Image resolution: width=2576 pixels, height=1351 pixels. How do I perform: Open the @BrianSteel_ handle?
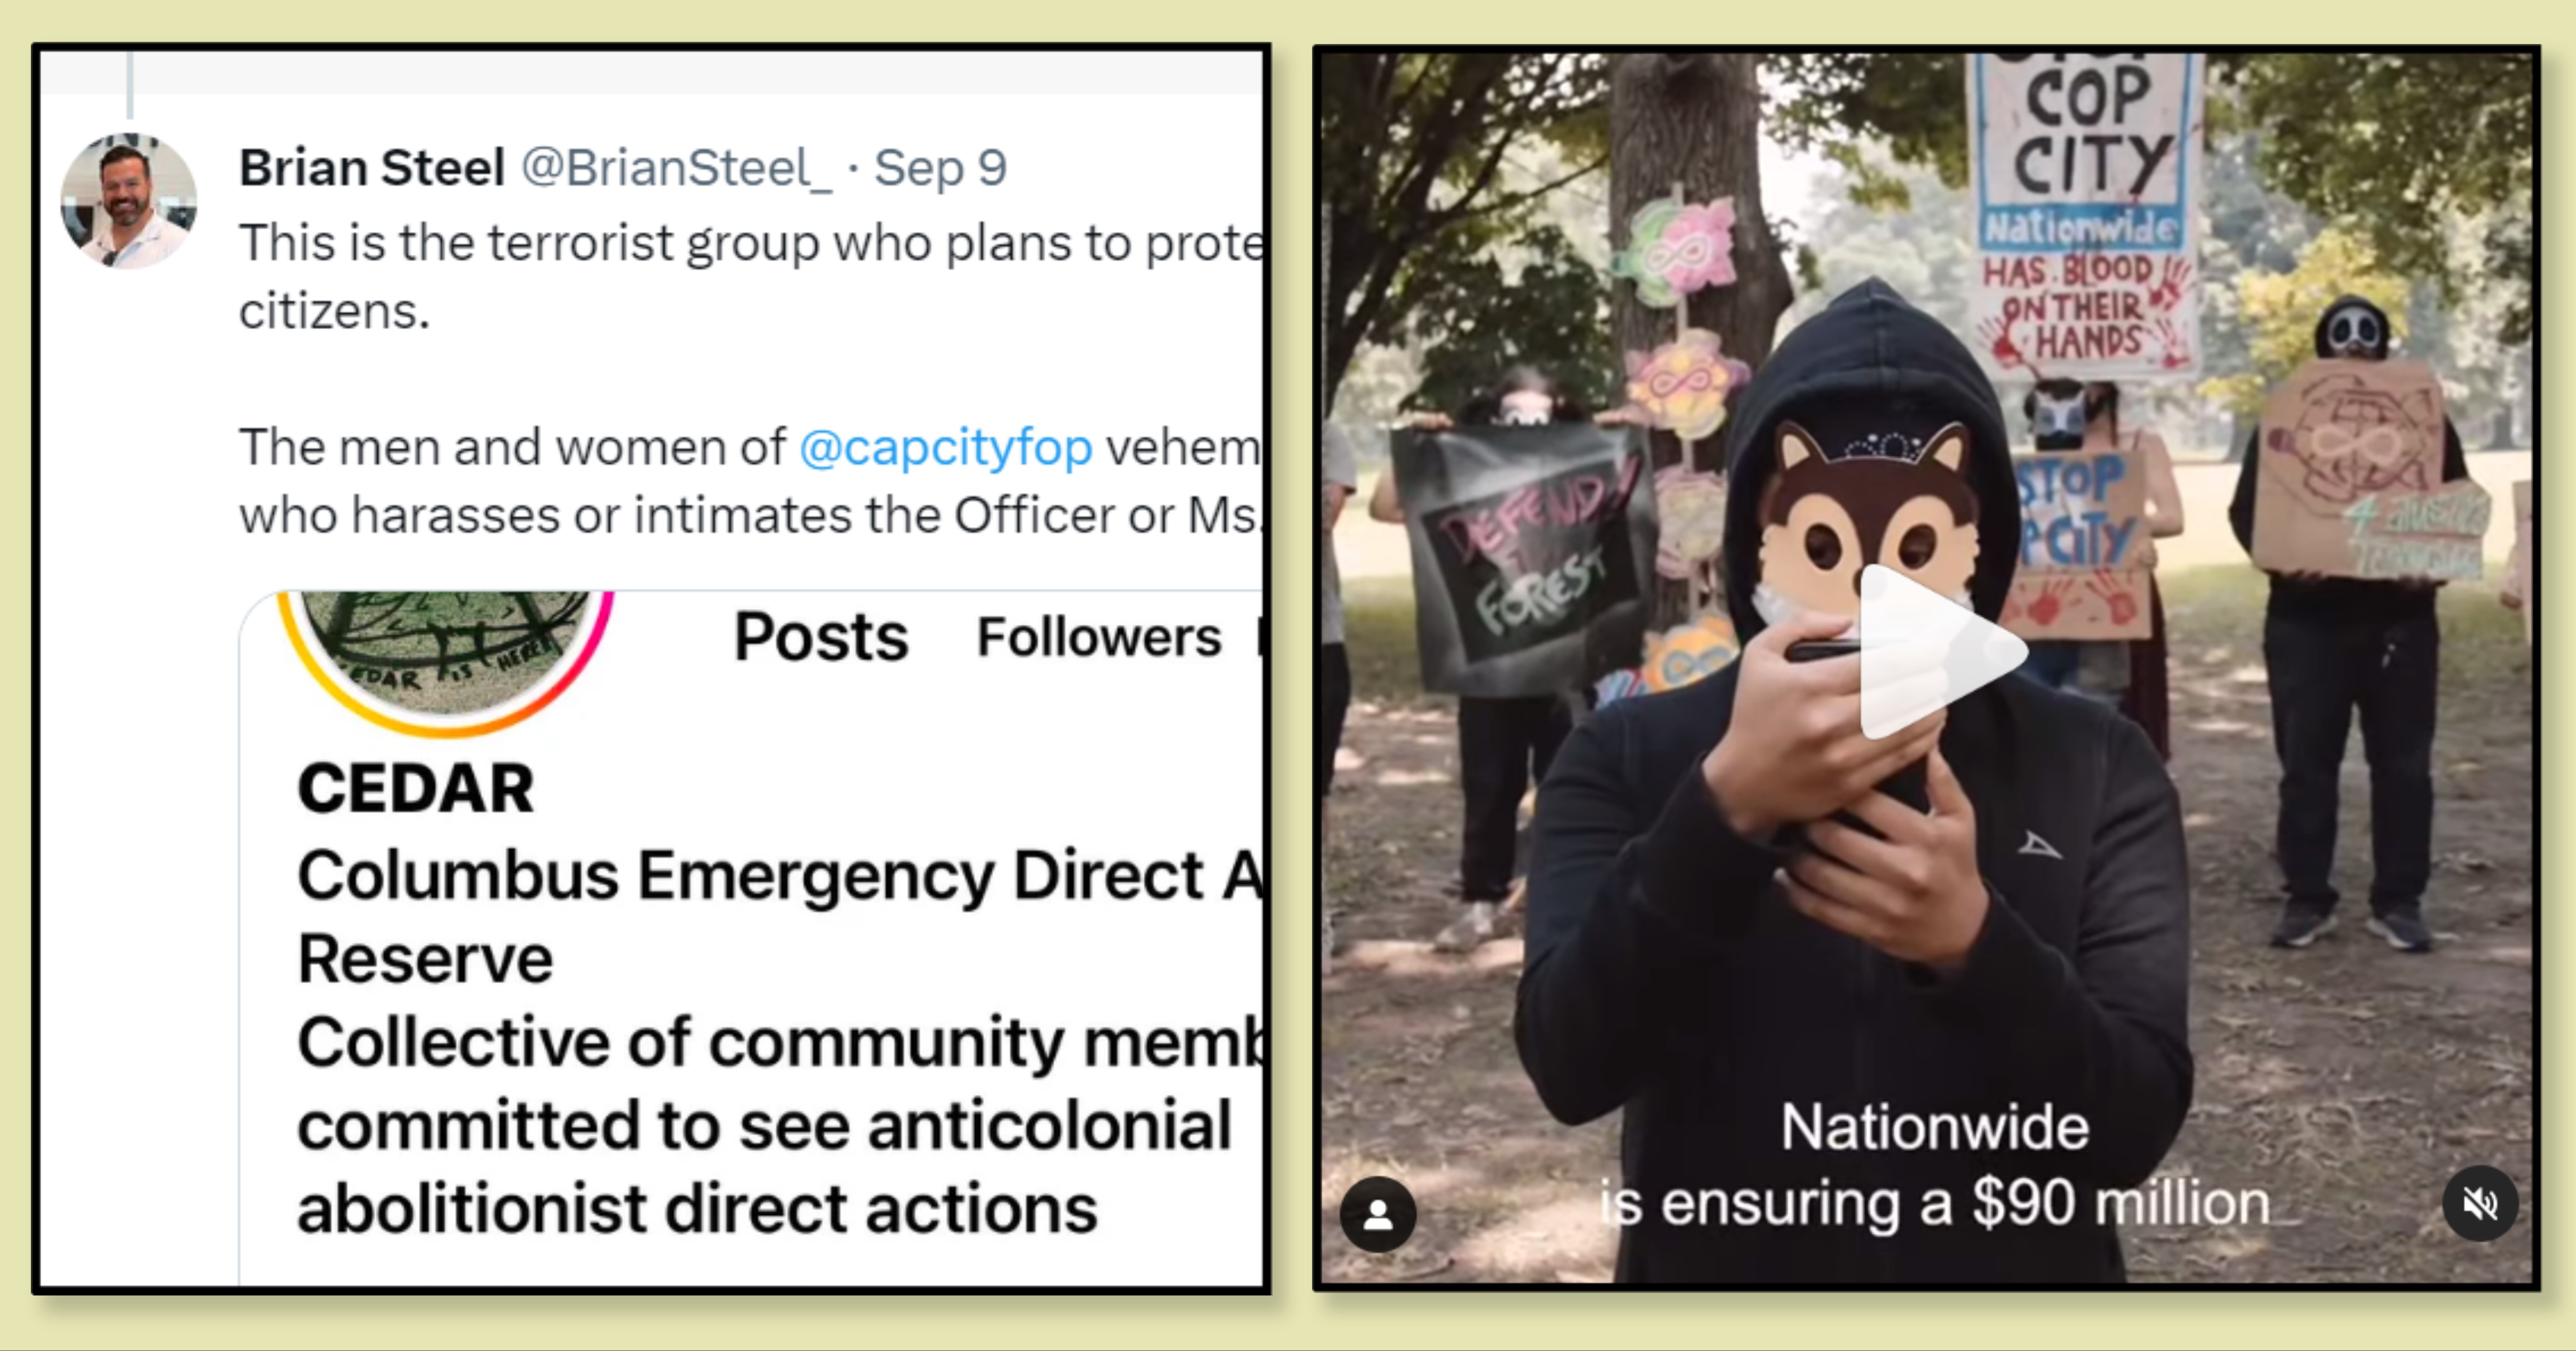click(676, 167)
